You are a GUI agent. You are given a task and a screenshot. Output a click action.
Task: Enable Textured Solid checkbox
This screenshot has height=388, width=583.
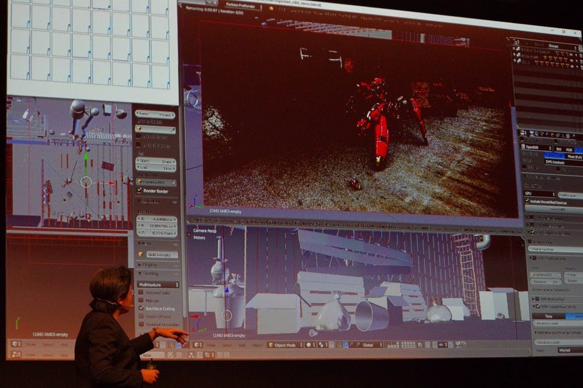[141, 292]
